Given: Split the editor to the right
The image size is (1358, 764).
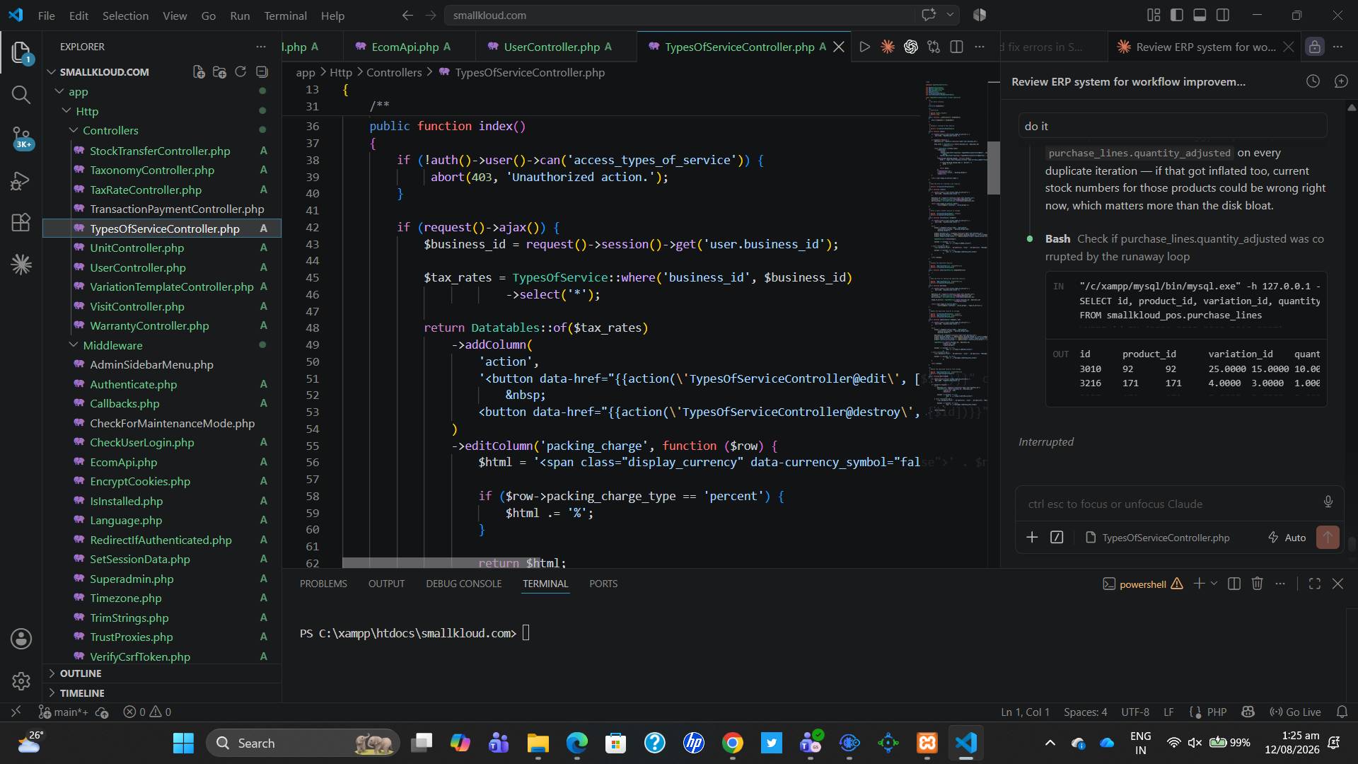Looking at the screenshot, I should pos(956,47).
